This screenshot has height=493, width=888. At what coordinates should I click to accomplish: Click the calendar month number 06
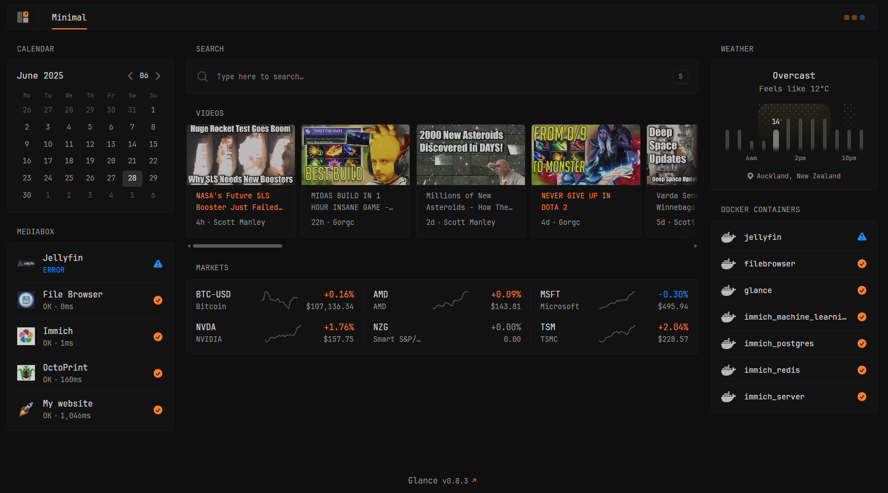(x=144, y=76)
